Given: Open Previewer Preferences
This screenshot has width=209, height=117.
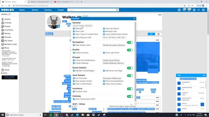Looking at the screenshot, I should pos(112,78).
